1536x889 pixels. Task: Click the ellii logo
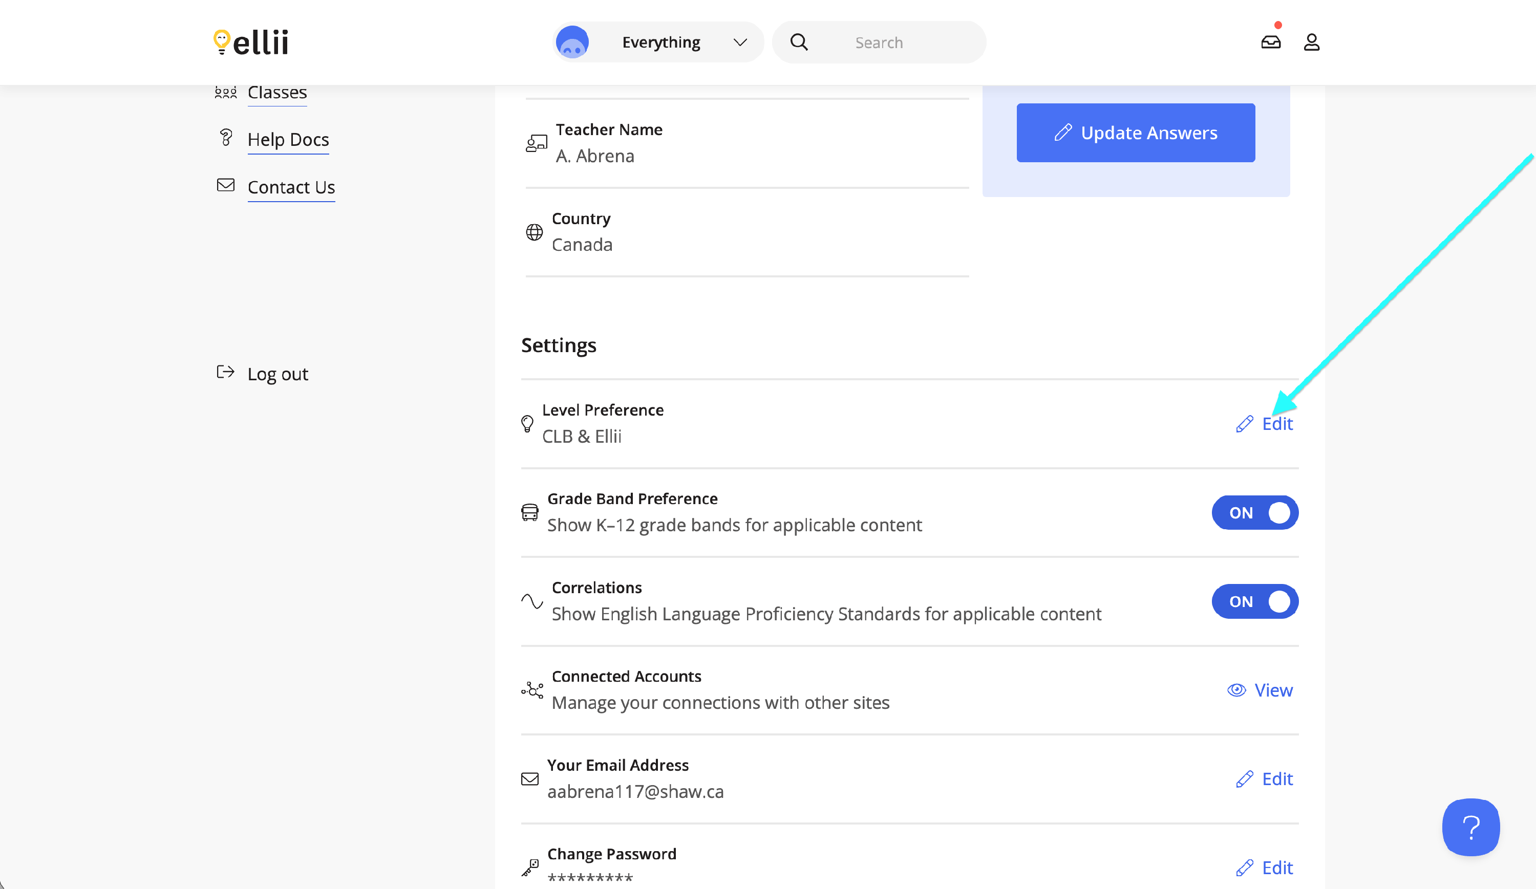point(250,42)
